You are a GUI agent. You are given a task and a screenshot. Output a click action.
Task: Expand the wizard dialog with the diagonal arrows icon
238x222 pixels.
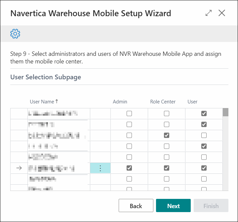[209, 13]
